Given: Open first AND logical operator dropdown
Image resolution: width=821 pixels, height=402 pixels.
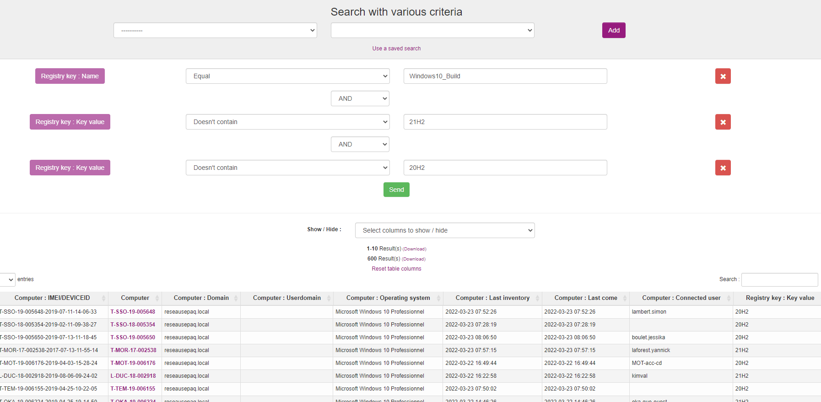Looking at the screenshot, I should point(360,98).
